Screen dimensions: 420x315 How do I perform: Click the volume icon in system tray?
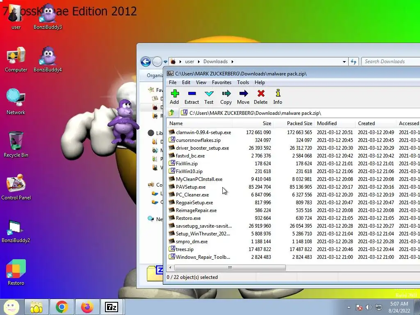point(369,307)
